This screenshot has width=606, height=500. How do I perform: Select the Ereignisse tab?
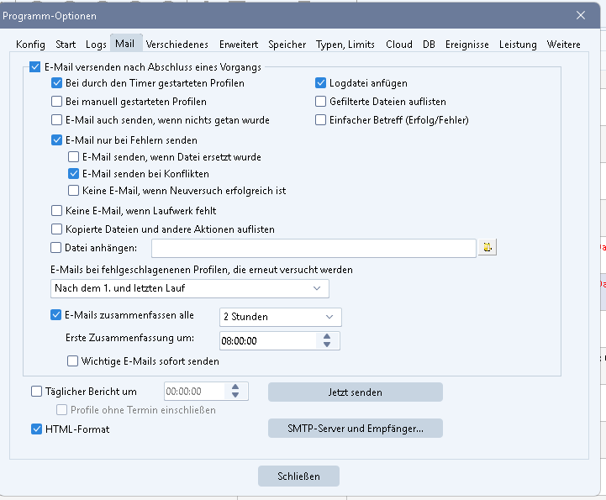coord(466,45)
